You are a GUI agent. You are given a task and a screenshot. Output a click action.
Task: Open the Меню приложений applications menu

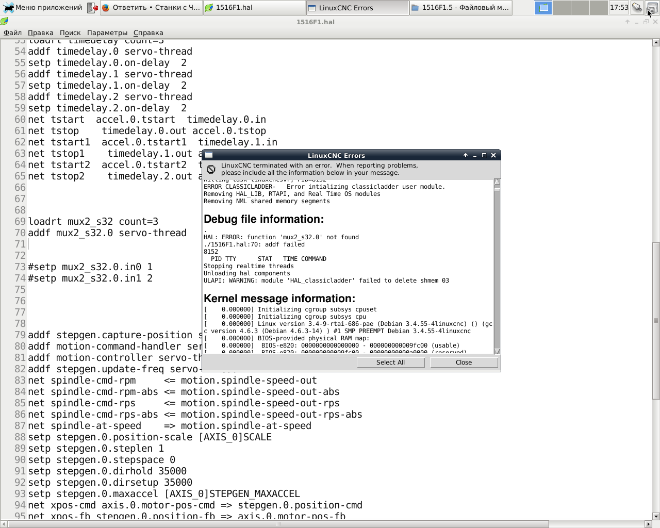(x=42, y=8)
